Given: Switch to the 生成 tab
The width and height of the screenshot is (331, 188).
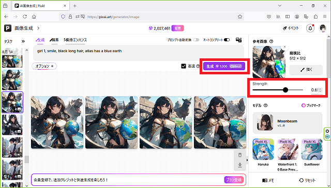Looking at the screenshot, I should pyautogui.click(x=40, y=40).
